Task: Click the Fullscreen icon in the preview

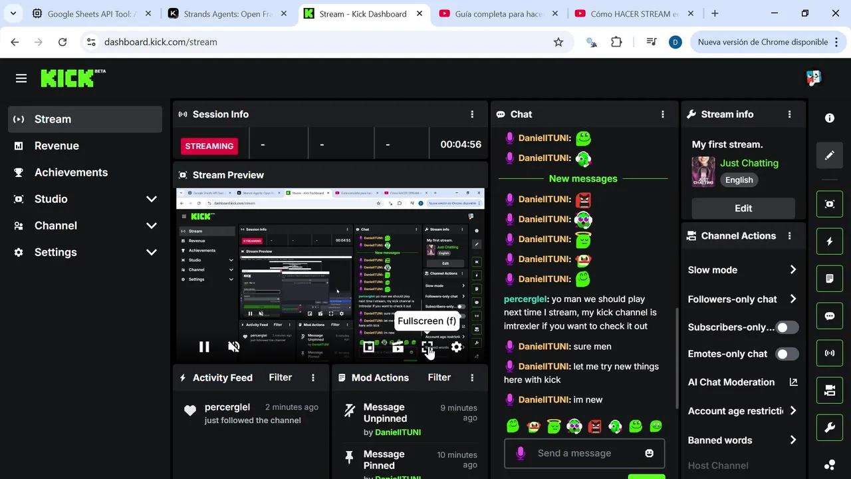Action: coord(427,347)
